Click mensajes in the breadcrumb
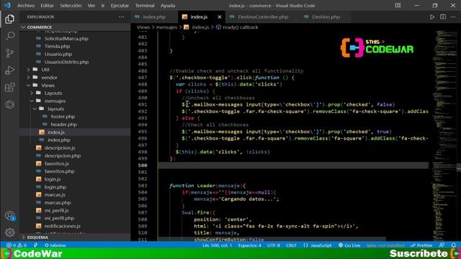Image resolution: width=461 pixels, height=259 pixels. coord(166,27)
